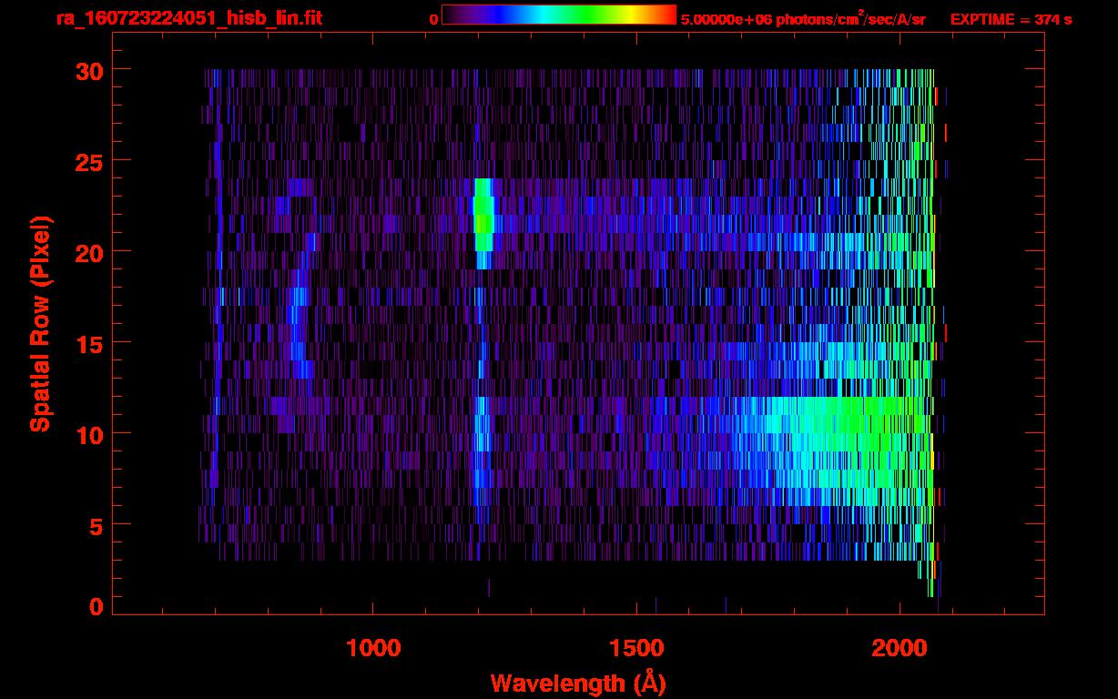Click the color bar minimum label 0

click(433, 19)
